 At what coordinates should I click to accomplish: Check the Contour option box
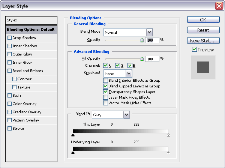(14, 79)
